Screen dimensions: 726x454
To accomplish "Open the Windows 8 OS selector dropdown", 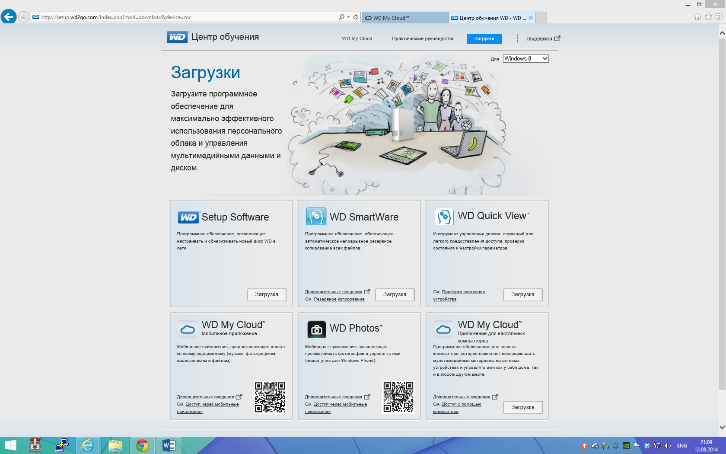I will (525, 59).
